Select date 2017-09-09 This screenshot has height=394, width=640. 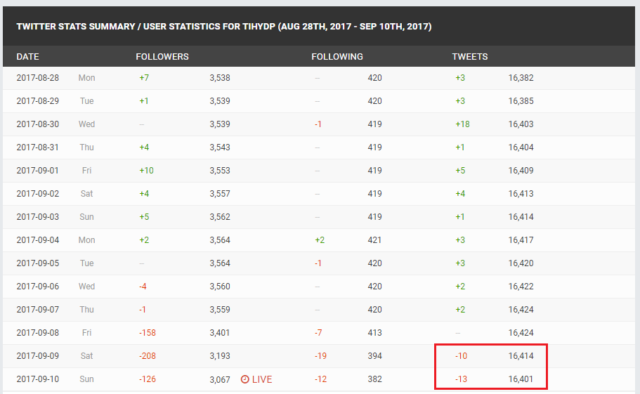(37, 356)
